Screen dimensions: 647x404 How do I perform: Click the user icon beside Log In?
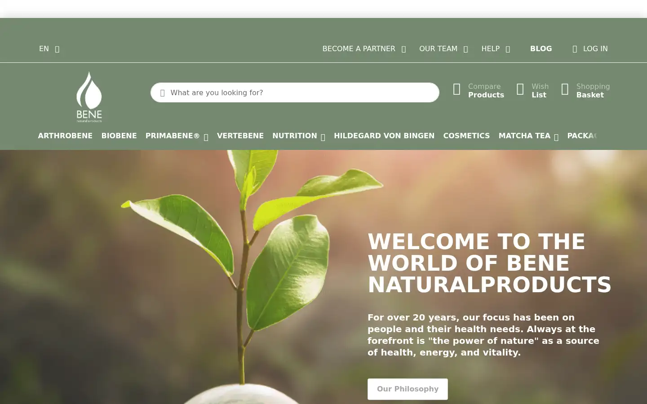click(x=575, y=49)
